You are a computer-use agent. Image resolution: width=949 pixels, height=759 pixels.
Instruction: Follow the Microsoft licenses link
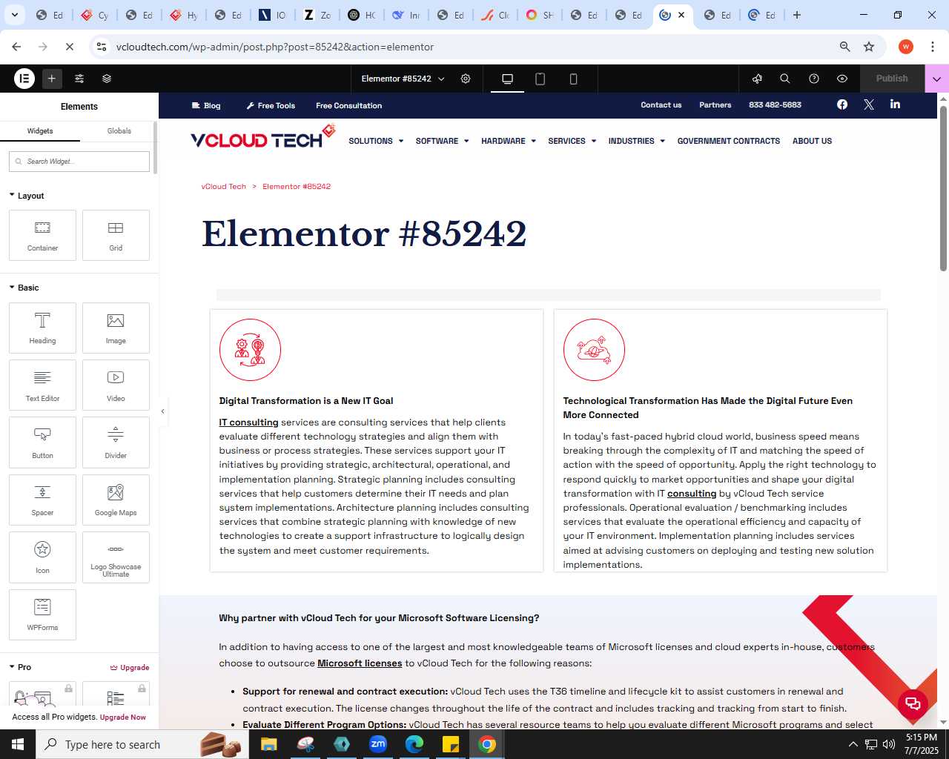pyautogui.click(x=360, y=663)
